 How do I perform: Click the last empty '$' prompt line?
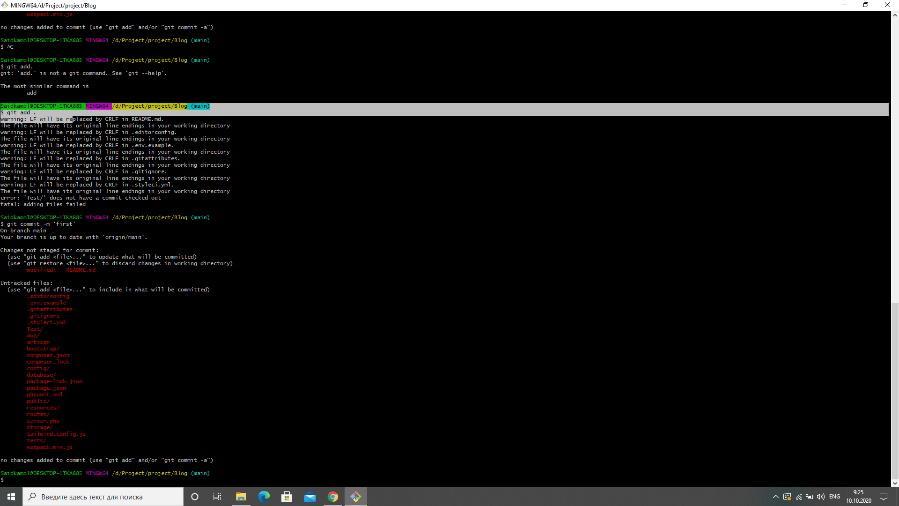pyautogui.click(x=2, y=480)
